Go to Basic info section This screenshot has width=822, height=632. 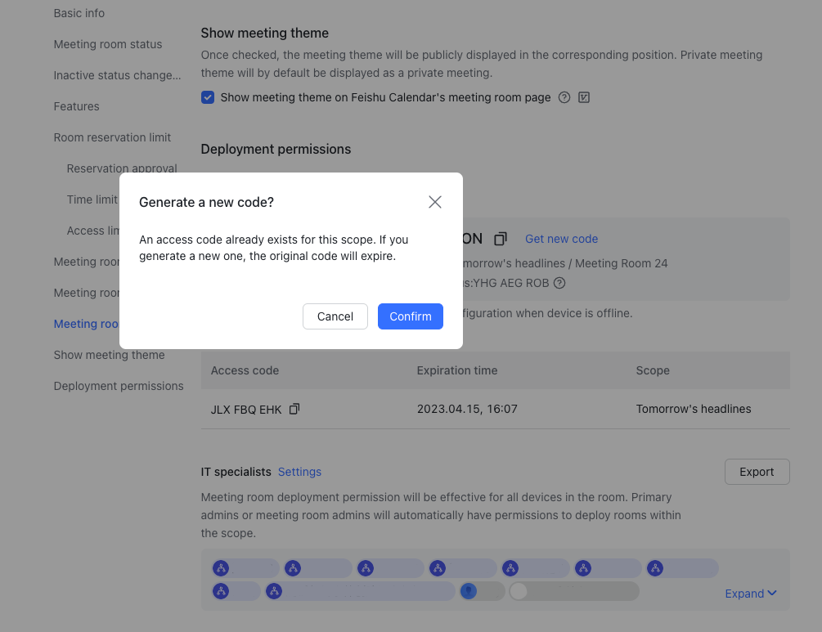(x=79, y=13)
